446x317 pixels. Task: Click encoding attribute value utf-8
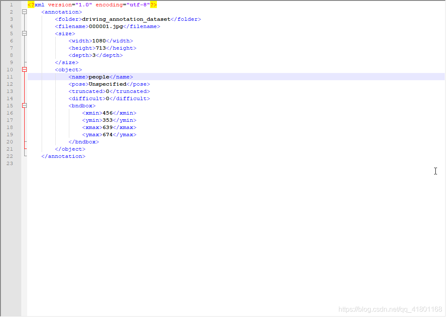(x=138, y=5)
